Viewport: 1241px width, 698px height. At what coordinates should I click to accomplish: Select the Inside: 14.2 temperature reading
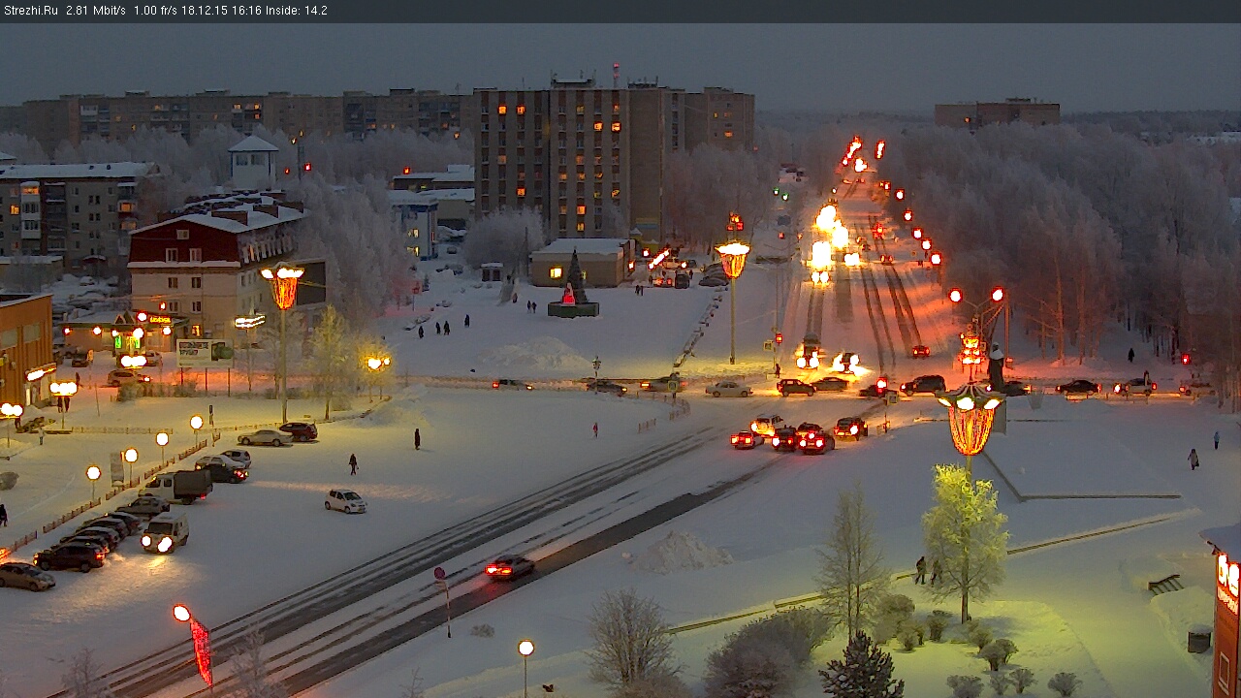296,11
